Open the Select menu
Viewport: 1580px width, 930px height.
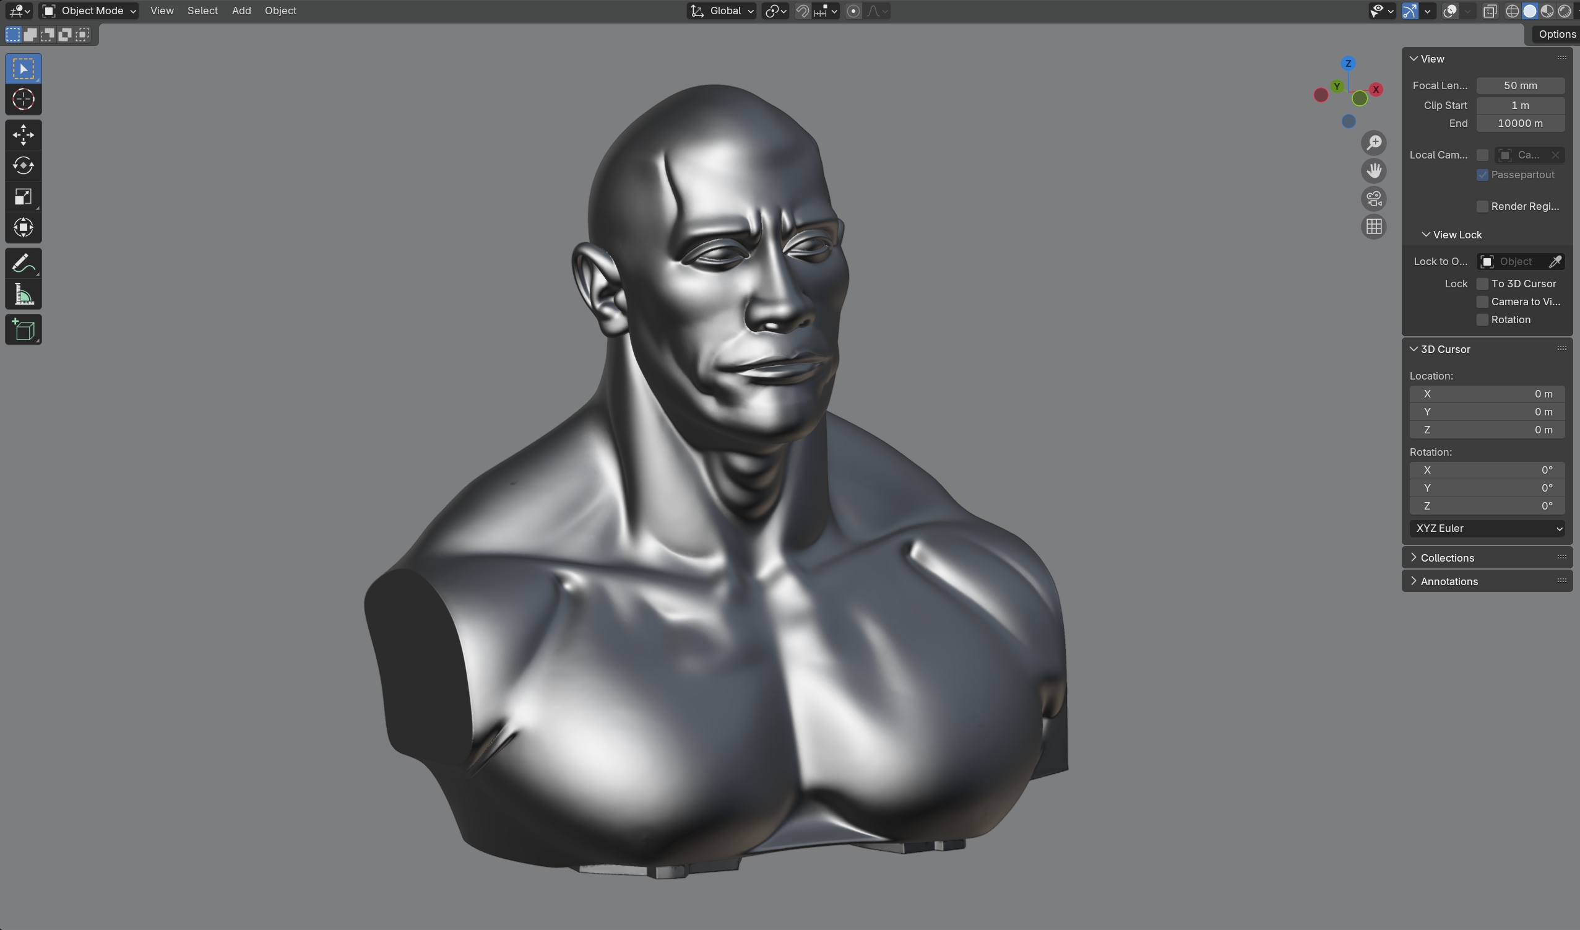tap(202, 11)
